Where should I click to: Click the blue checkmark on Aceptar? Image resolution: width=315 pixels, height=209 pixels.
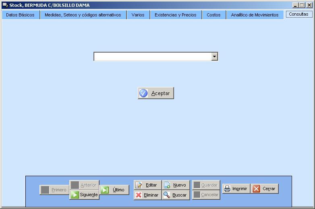tap(143, 93)
